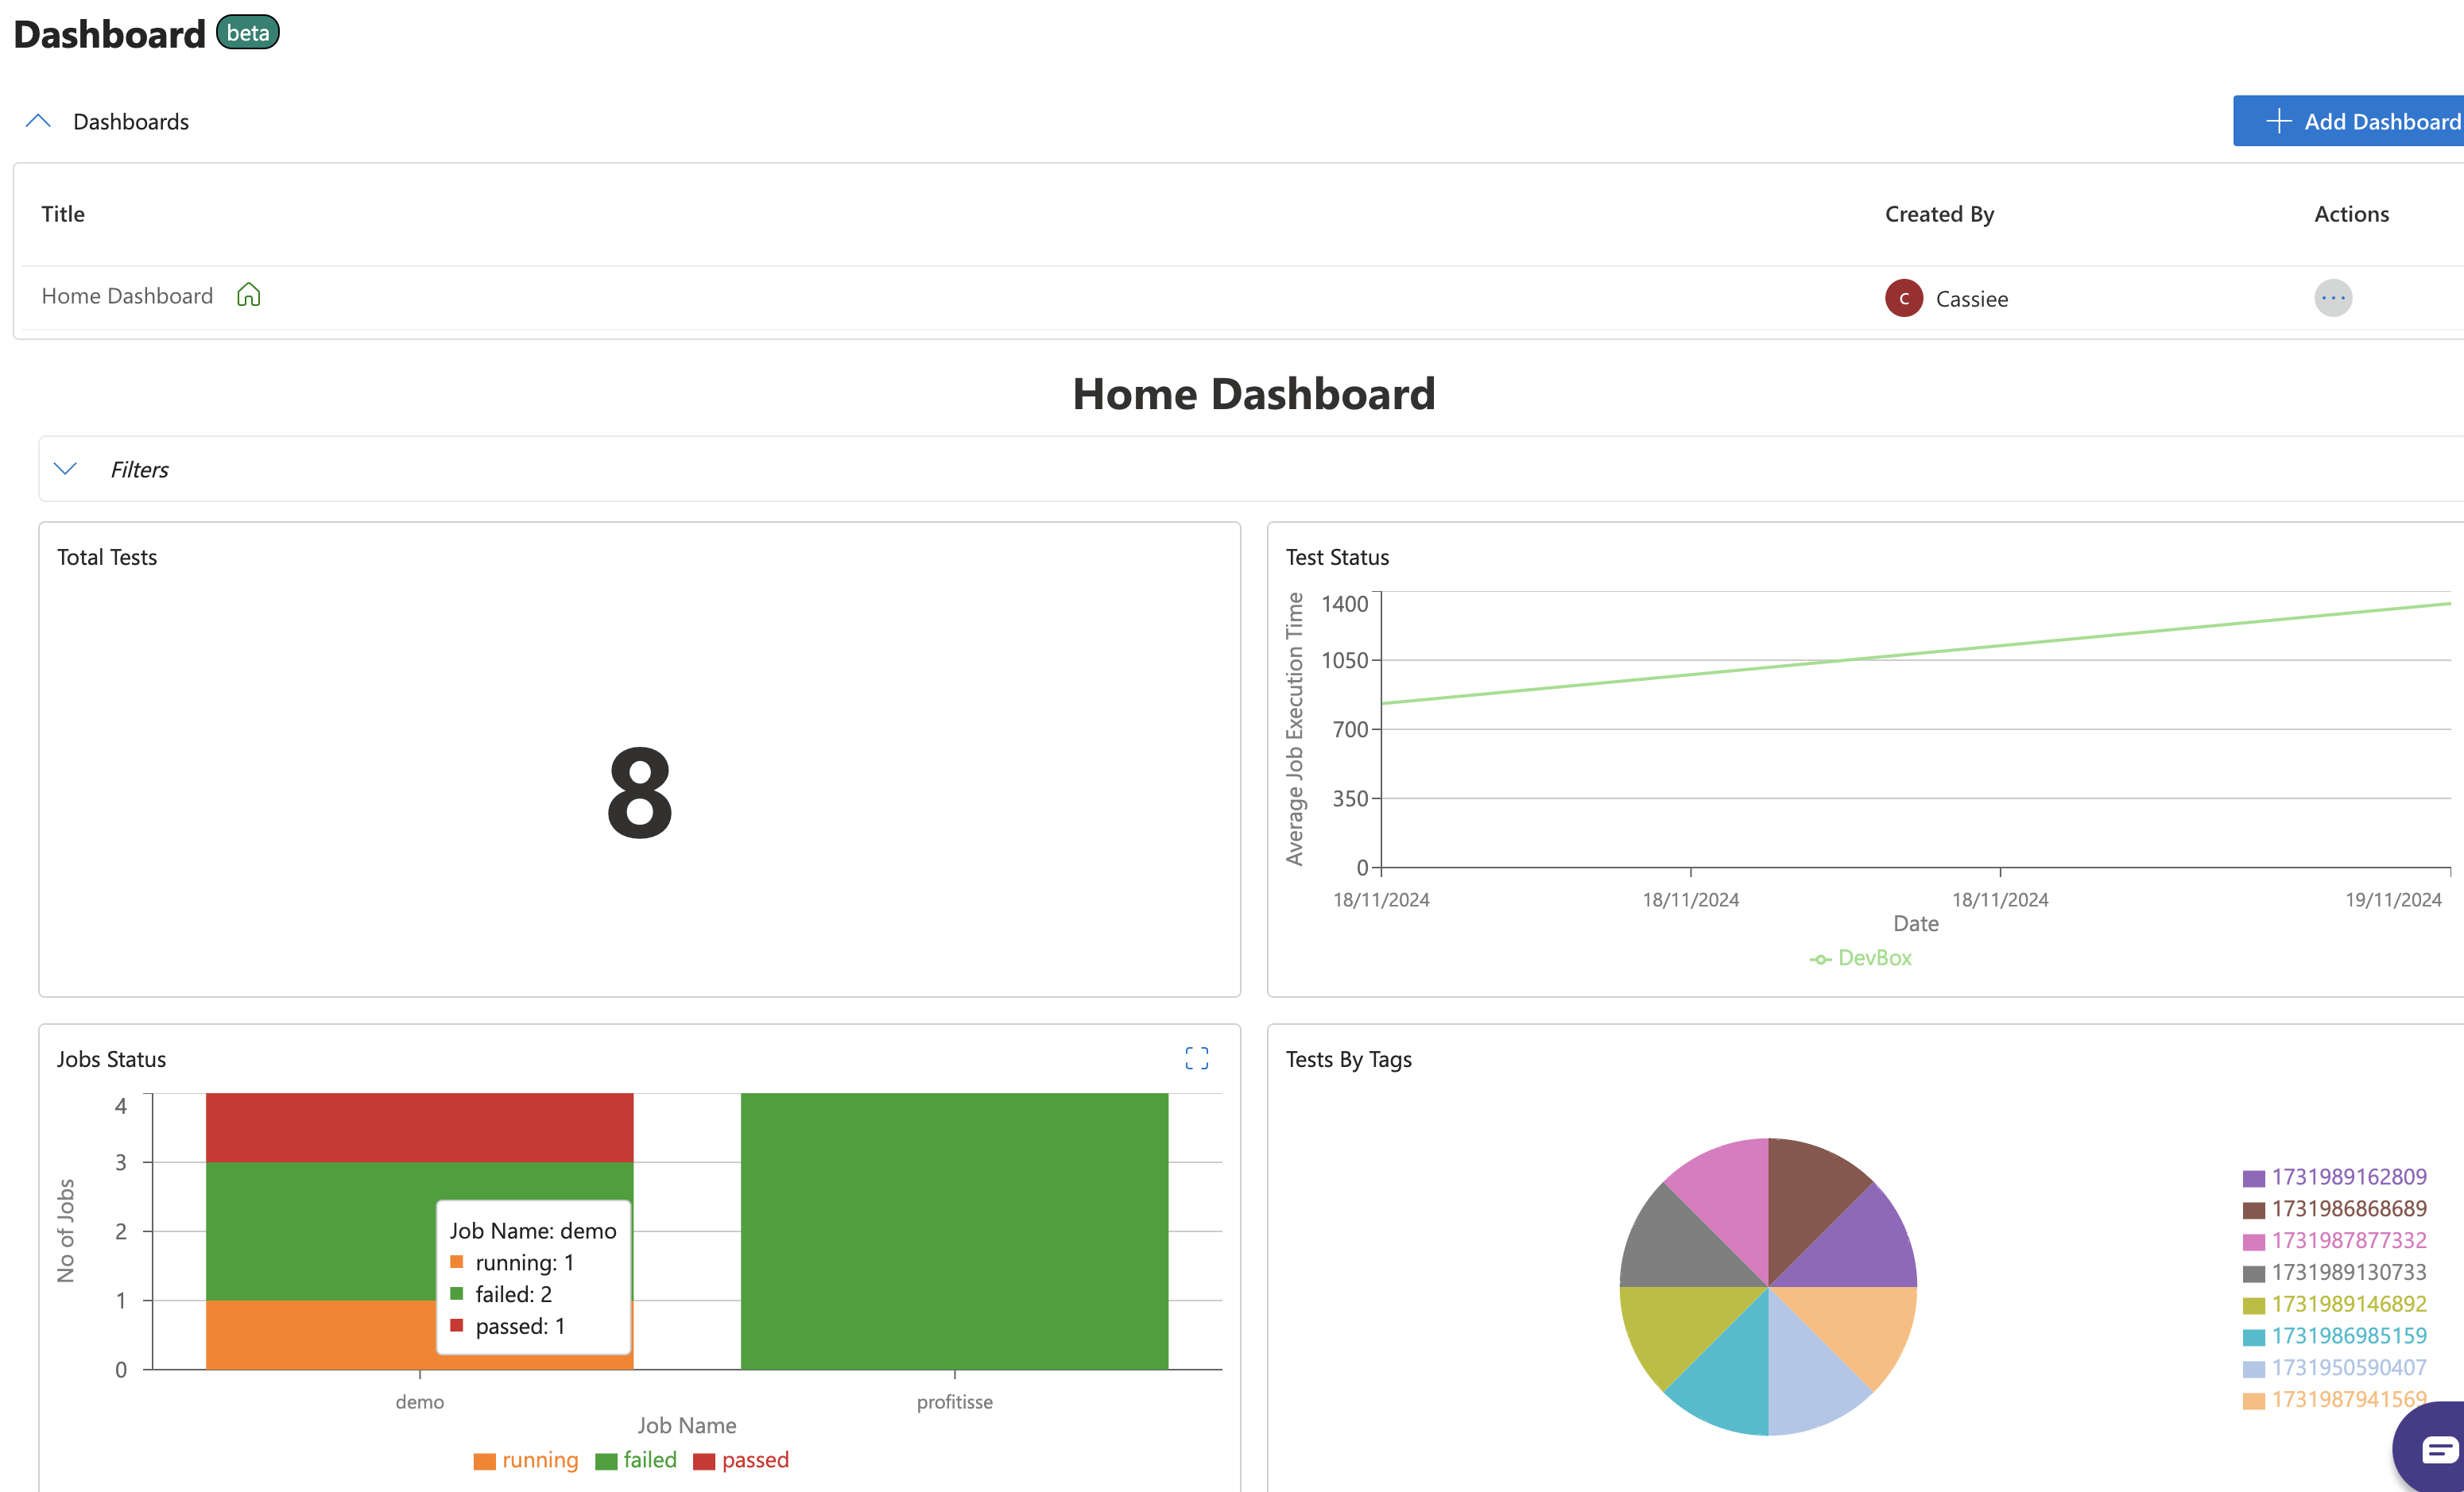Click the green profitisse bar
Image resolution: width=2464 pixels, height=1492 pixels.
954,1230
